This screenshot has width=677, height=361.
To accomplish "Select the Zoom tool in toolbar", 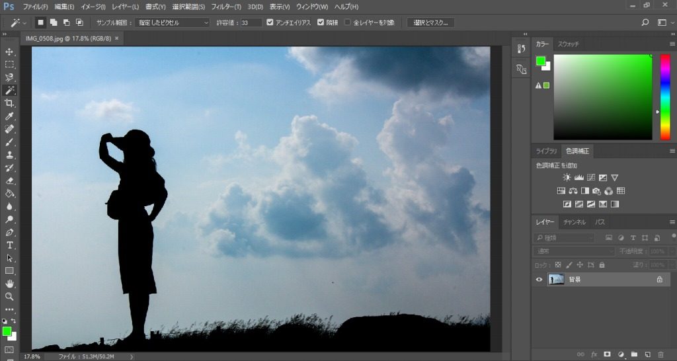I will [x=10, y=297].
